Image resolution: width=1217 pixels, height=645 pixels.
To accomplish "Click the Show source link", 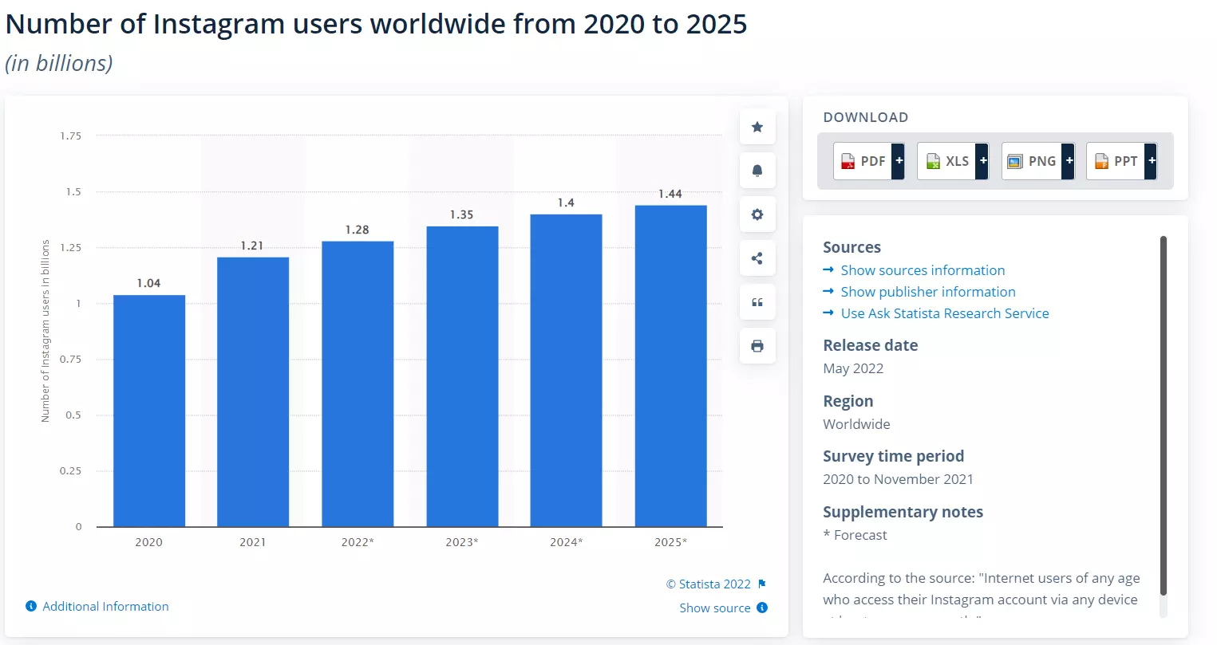I will (714, 608).
